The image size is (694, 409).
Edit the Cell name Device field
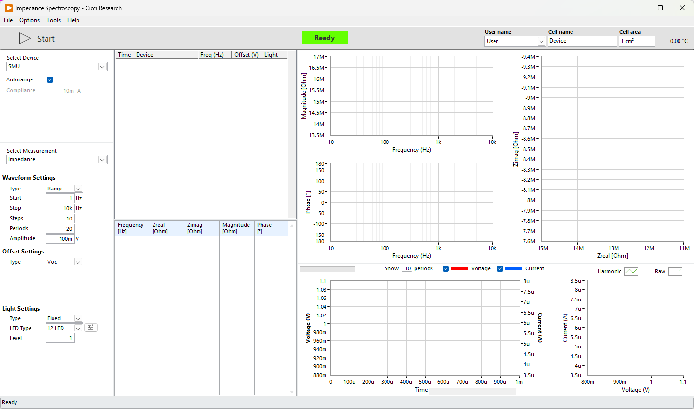click(582, 41)
